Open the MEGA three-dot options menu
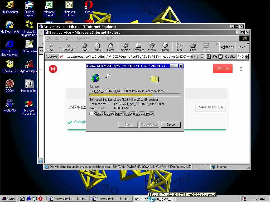This screenshot has height=202, width=270. 241,69
